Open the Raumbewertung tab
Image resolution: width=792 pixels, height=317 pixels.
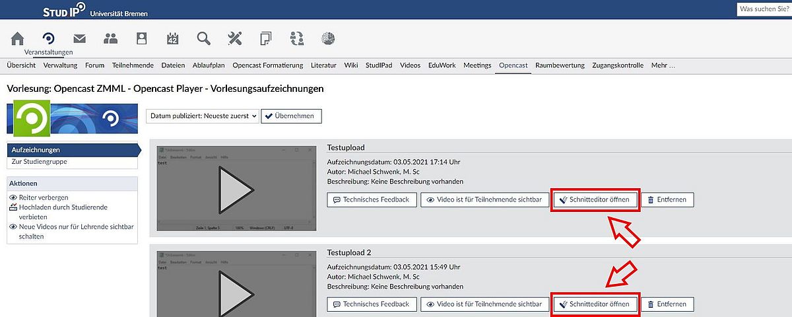coord(560,65)
